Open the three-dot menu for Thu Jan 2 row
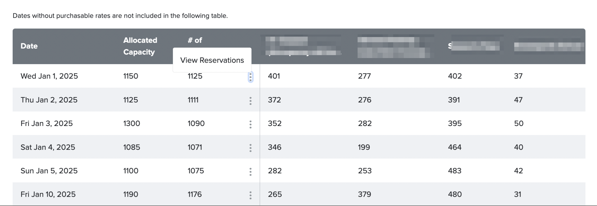This screenshot has height=206, width=597. 250,101
